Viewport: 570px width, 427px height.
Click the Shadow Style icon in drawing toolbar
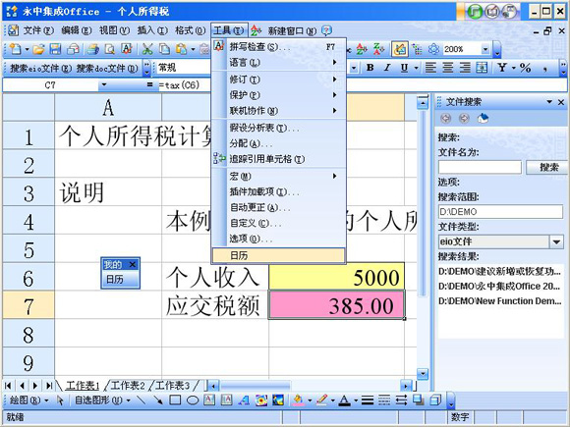(418, 400)
